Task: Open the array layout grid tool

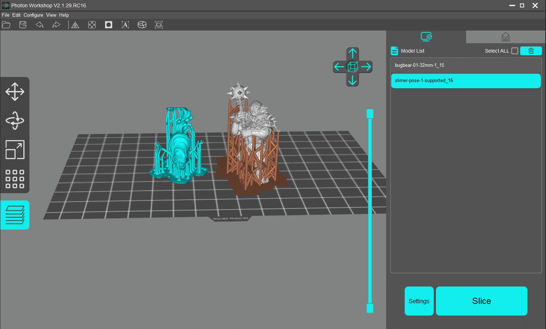Action: pyautogui.click(x=15, y=179)
